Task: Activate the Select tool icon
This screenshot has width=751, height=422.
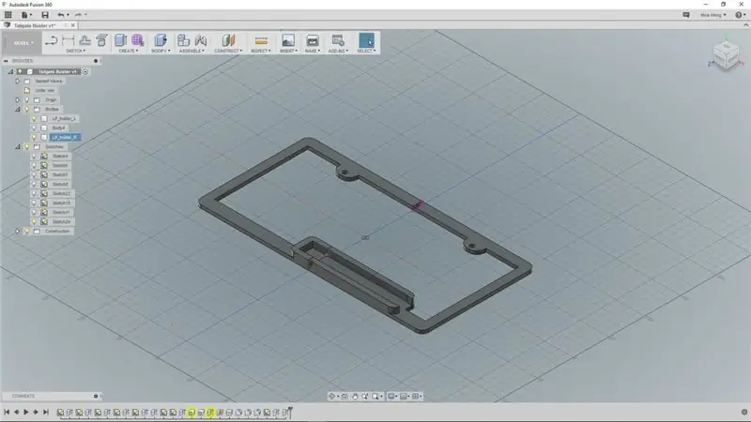Action: click(366, 40)
